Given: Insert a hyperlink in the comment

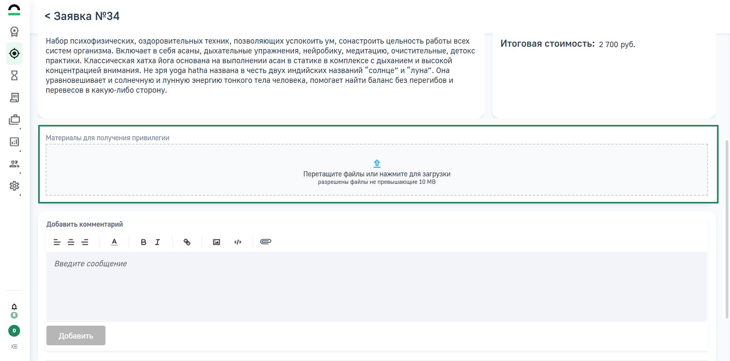Looking at the screenshot, I should [x=187, y=242].
